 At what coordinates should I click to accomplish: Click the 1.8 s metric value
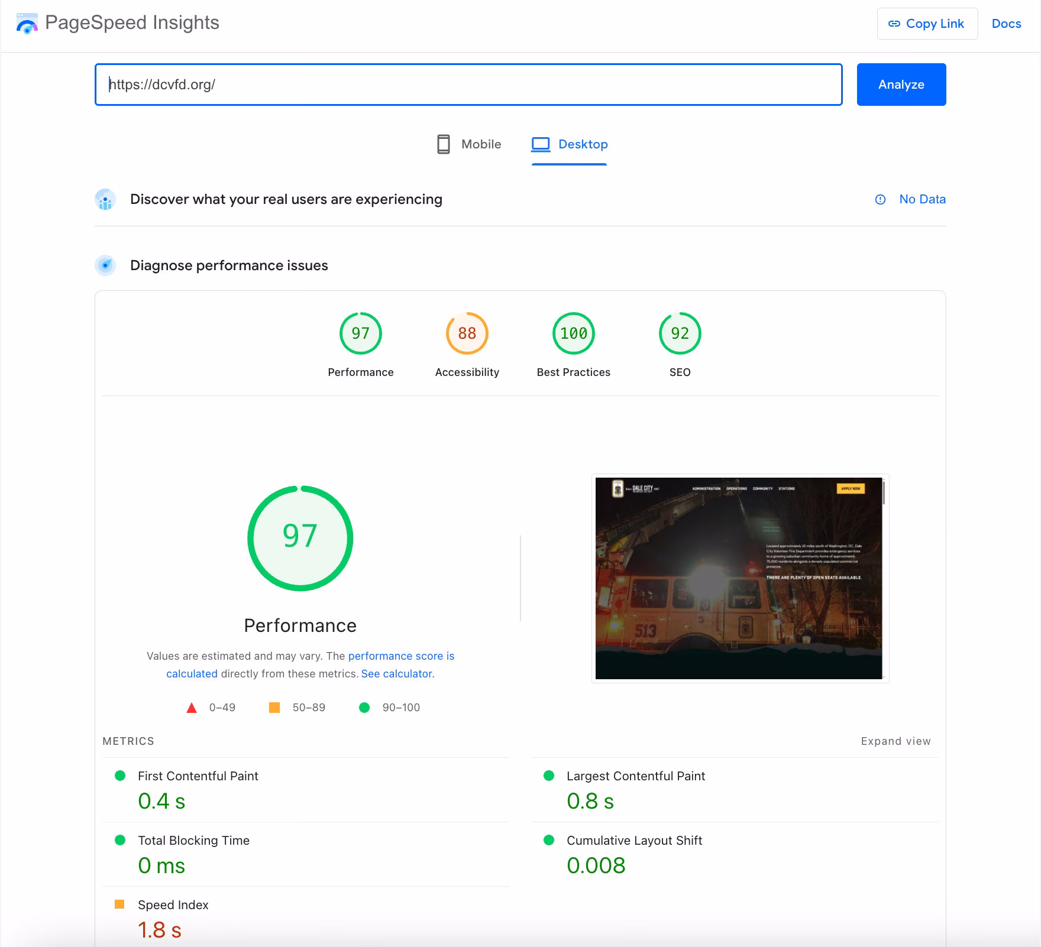160,930
